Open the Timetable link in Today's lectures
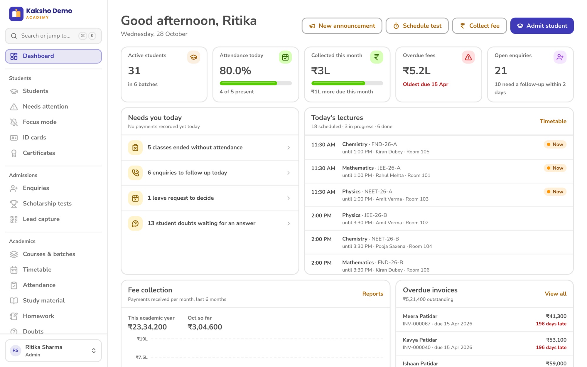Screen dimensions: 587x367 [553, 121]
